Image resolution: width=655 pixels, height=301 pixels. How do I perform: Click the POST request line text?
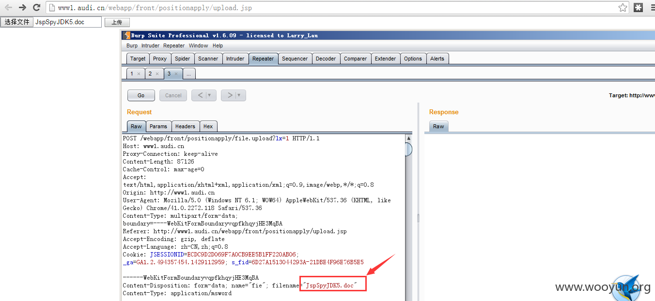[221, 138]
